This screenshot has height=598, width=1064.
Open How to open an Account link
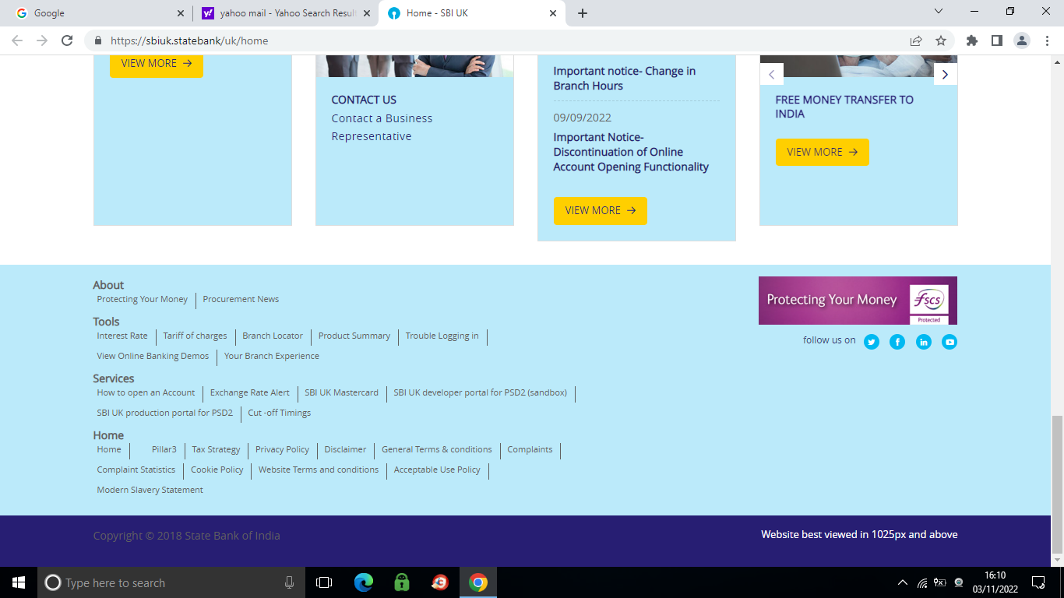(x=146, y=392)
